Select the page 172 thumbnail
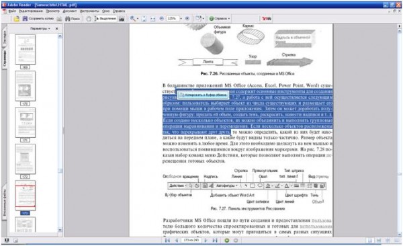 [x=26, y=159]
